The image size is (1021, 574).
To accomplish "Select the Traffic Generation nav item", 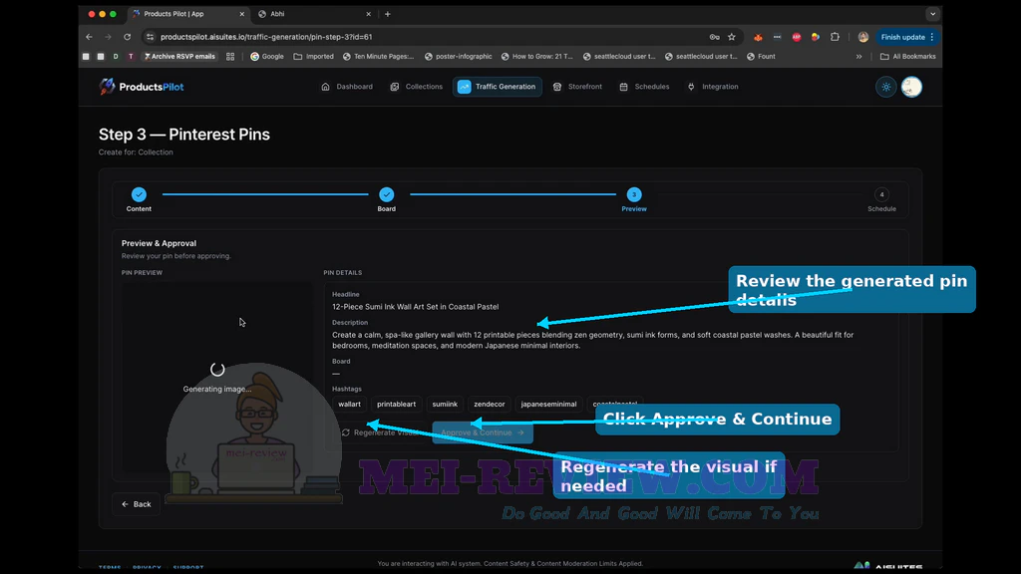I will pyautogui.click(x=497, y=87).
